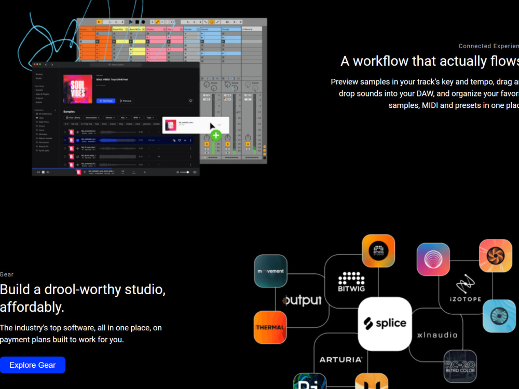
Task: Click the Output brand logo
Action: coord(302,300)
